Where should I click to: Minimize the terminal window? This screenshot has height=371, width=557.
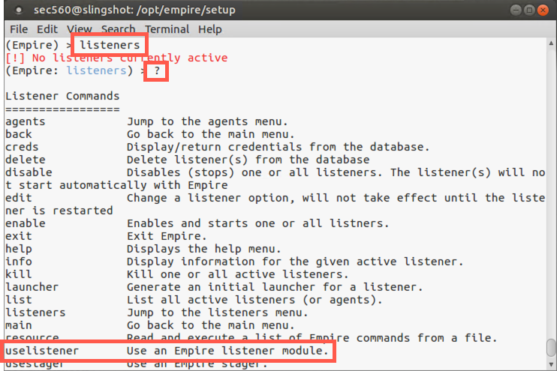pyautogui.click(x=516, y=10)
